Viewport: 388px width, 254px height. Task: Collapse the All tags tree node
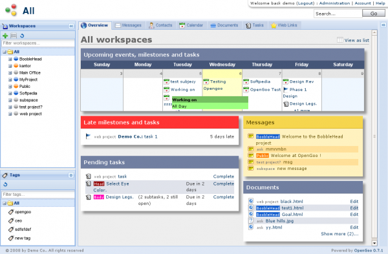(x=5, y=204)
